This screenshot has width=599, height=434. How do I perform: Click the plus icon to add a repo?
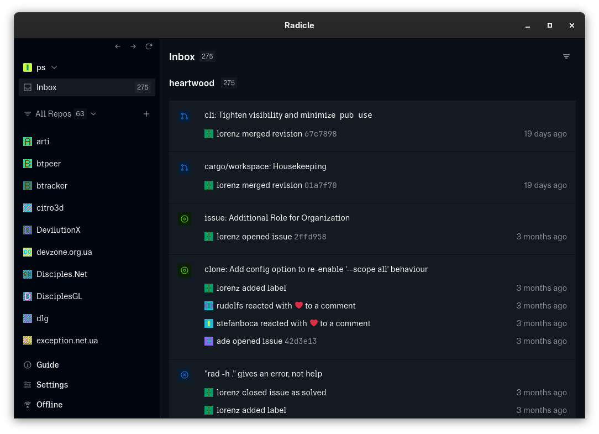pyautogui.click(x=146, y=114)
